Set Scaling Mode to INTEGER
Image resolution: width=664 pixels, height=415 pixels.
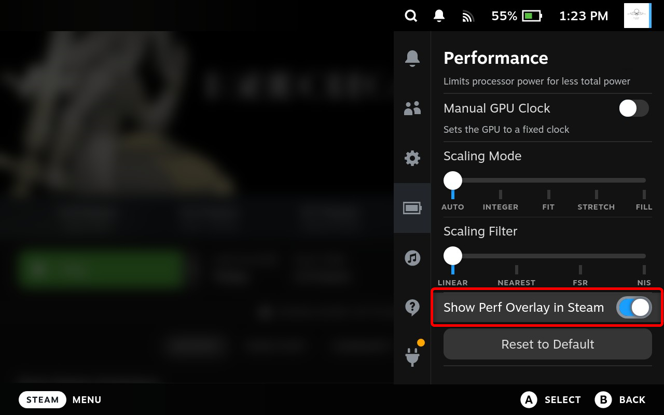pyautogui.click(x=501, y=195)
